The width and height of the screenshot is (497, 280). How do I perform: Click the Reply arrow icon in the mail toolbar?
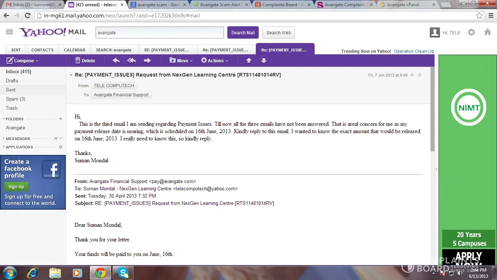pos(116,61)
